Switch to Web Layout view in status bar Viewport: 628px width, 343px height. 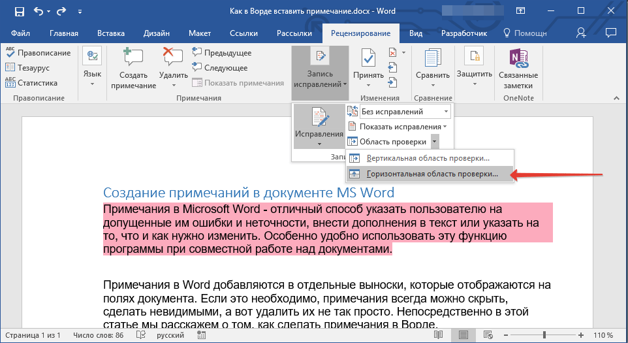[x=489, y=335]
